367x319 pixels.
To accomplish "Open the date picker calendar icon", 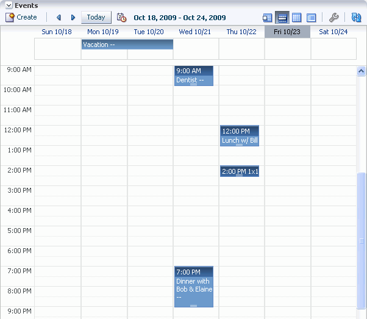I will point(121,18).
